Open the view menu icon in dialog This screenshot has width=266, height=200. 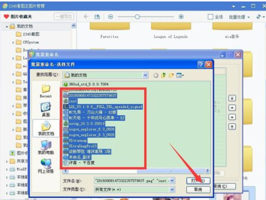pyautogui.click(x=180, y=75)
